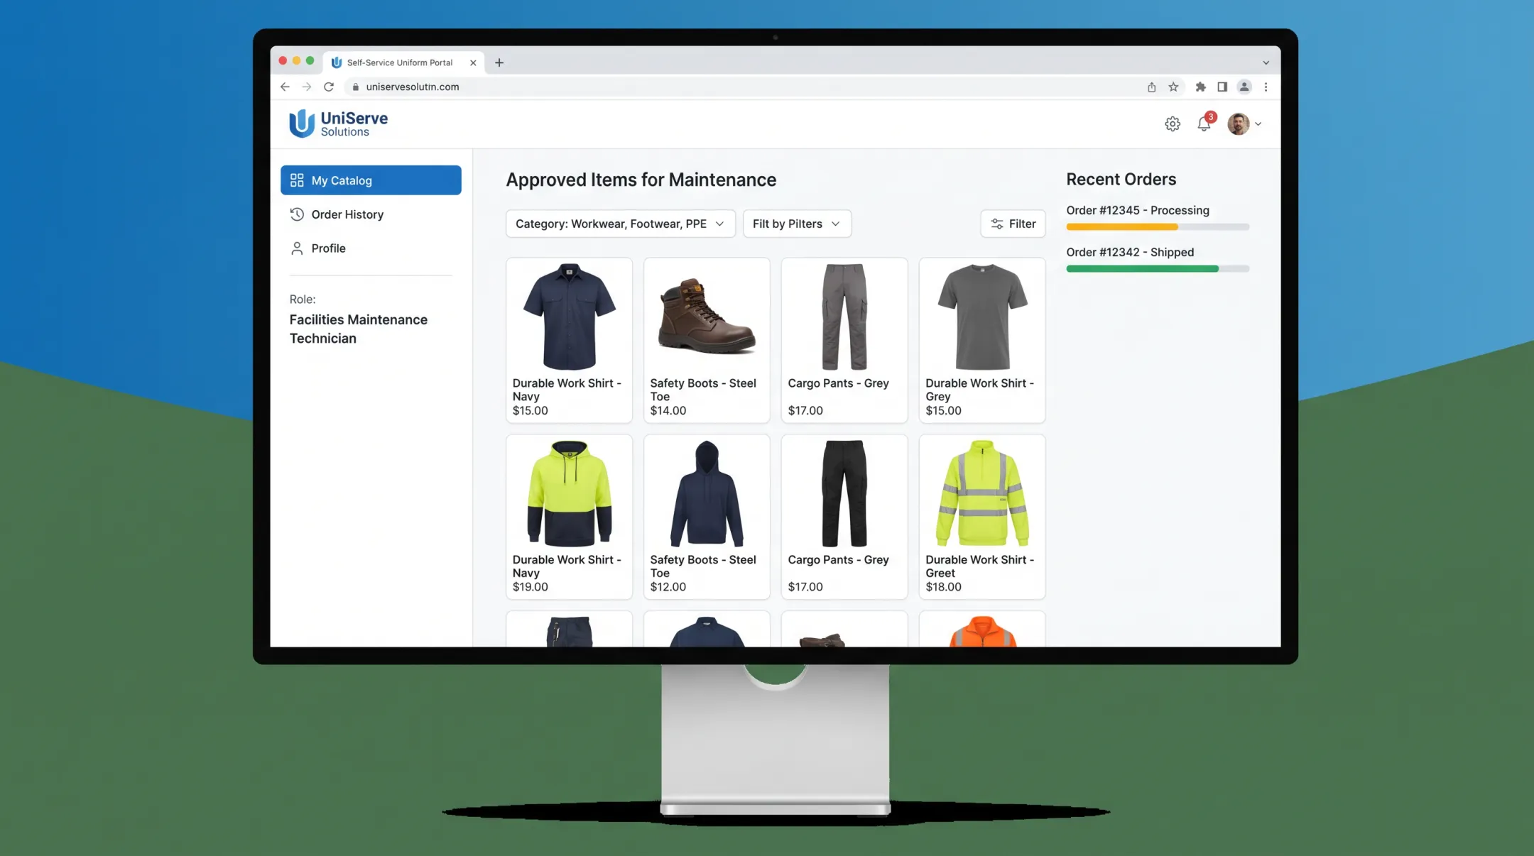This screenshot has height=856, width=1534.
Task: Click Order #12342 - Shipped
Action: click(x=1130, y=252)
